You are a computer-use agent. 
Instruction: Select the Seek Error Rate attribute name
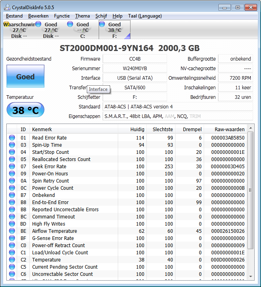(49, 166)
